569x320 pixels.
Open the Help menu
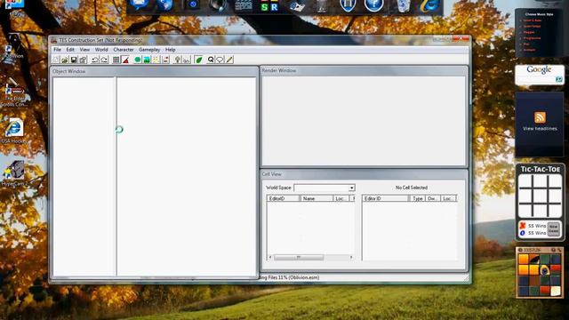[170, 50]
